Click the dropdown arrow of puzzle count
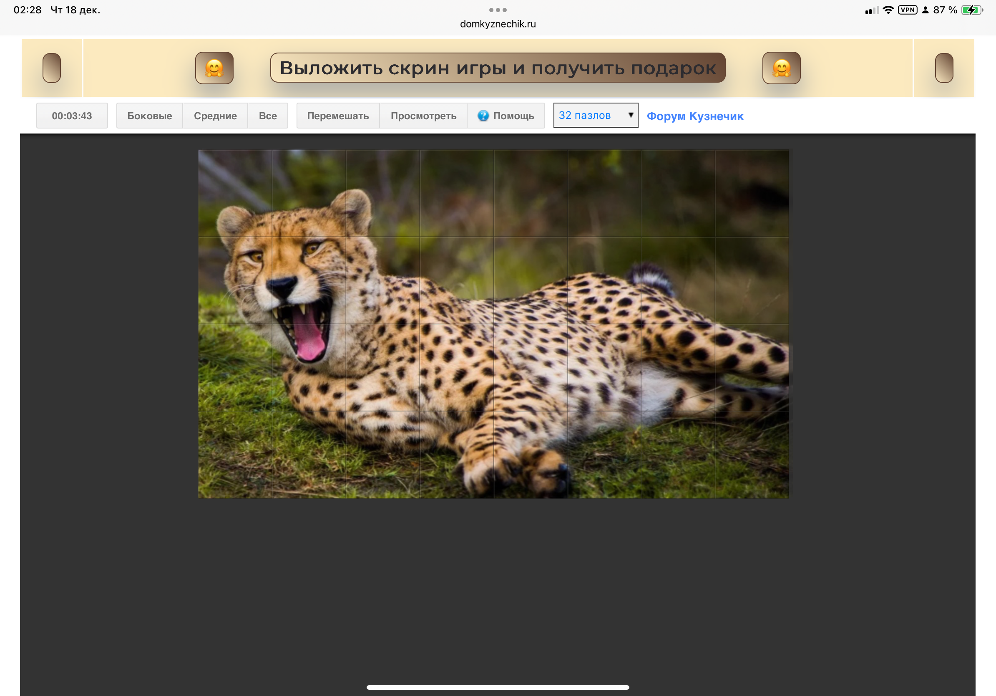This screenshot has height=696, width=996. pos(631,115)
